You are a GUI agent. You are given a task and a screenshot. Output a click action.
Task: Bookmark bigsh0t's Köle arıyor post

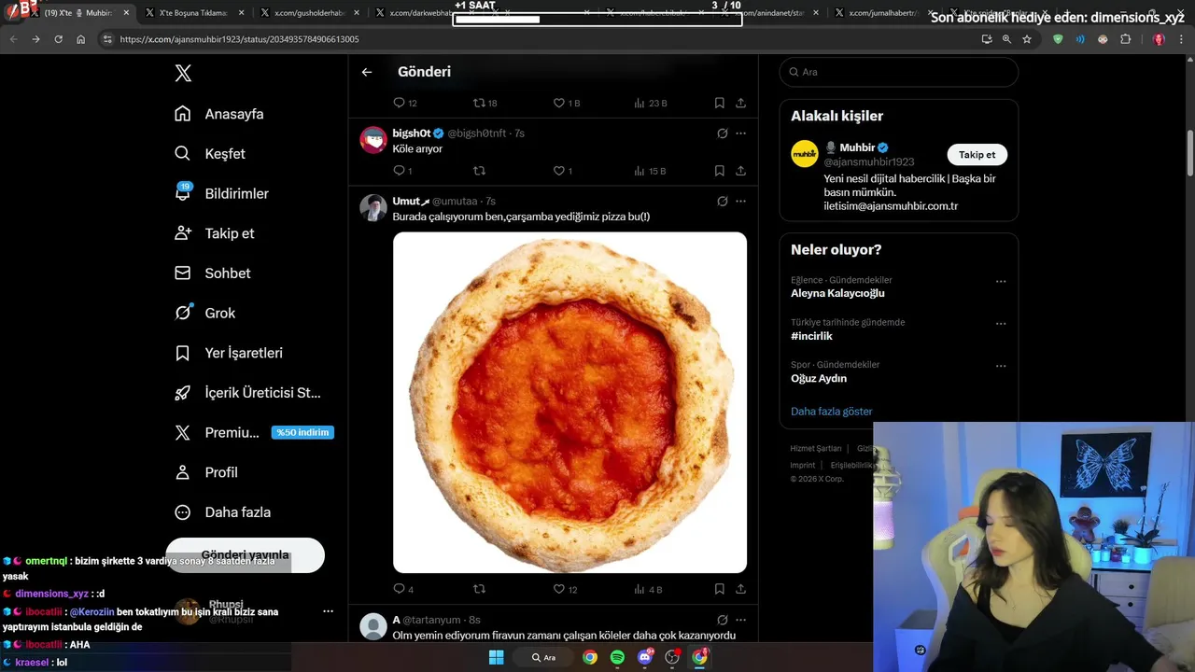click(720, 171)
